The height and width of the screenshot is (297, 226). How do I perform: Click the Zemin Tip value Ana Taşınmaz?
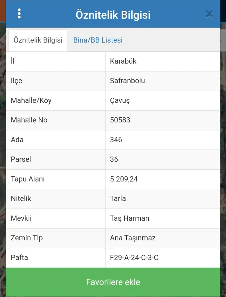(133, 238)
